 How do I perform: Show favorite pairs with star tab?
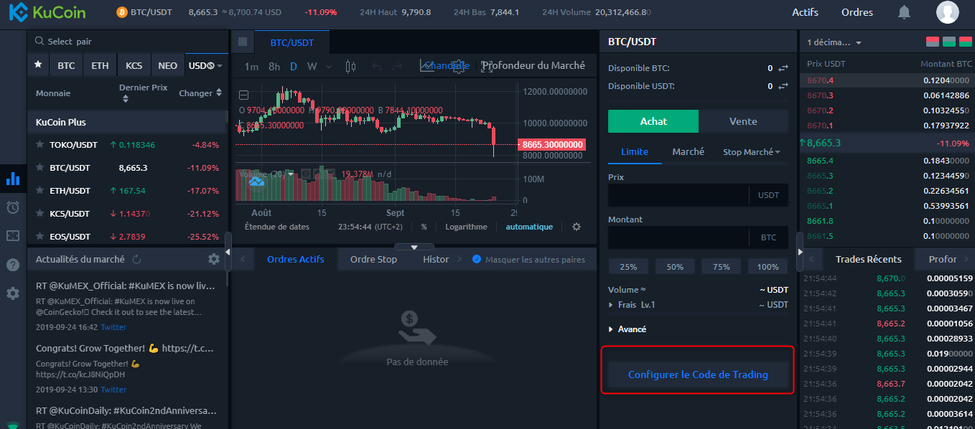38,65
